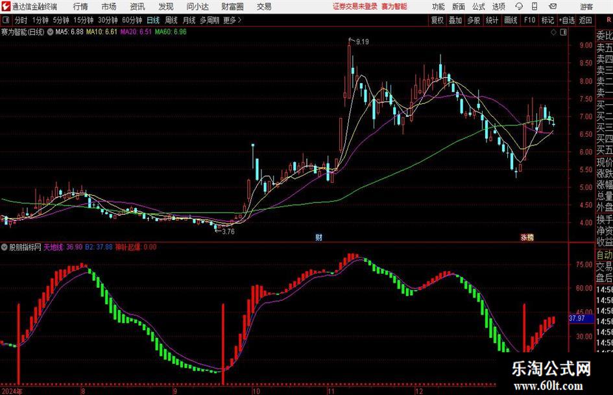613x395 pixels.
Task: Click the 通达信 red logo icon
Action: pos(6,6)
